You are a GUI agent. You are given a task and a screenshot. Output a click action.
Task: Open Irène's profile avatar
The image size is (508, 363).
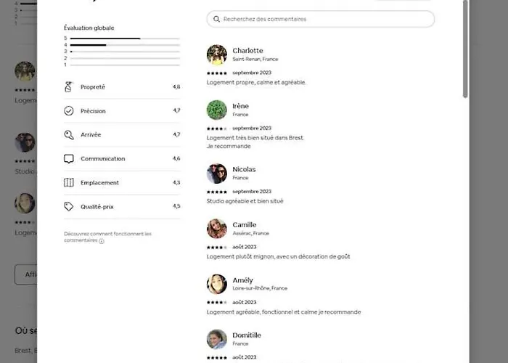click(217, 110)
